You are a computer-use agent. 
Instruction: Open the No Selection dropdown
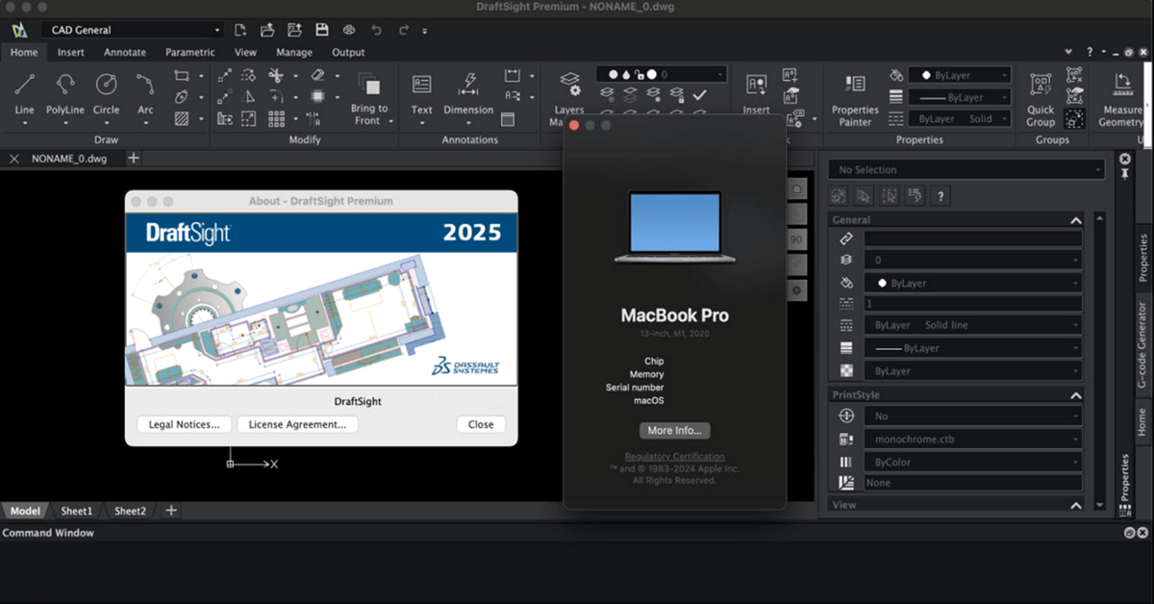[x=966, y=169]
